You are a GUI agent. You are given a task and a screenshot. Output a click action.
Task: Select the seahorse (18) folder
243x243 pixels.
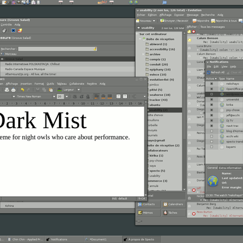click(x=160, y=95)
